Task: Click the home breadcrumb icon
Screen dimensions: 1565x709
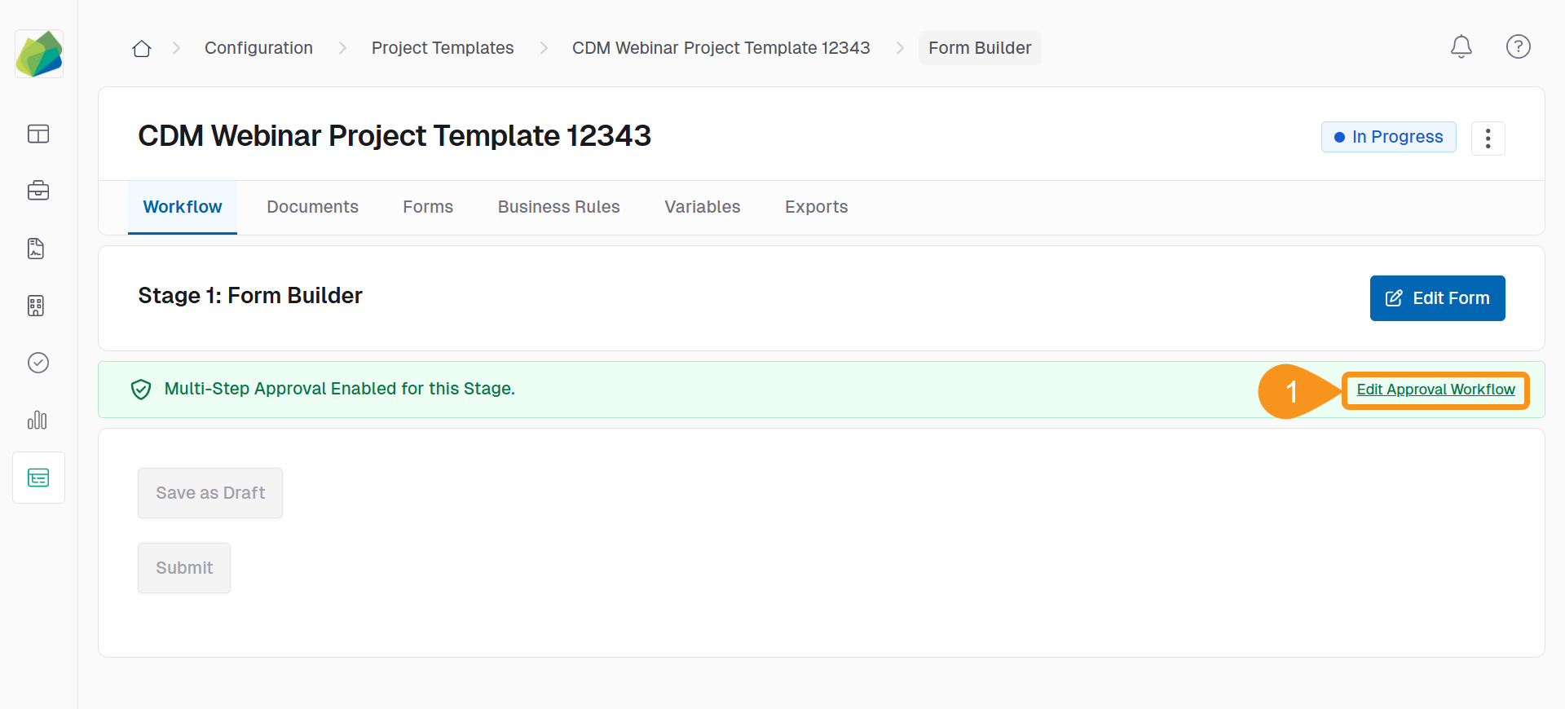Action: coord(141,48)
